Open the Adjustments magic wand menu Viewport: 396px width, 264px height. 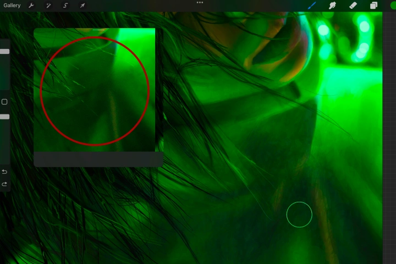click(x=48, y=5)
